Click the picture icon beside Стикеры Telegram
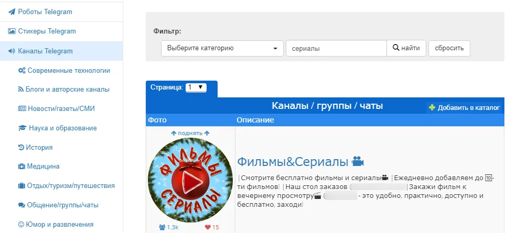This screenshot has width=506, height=233. pos(12,31)
